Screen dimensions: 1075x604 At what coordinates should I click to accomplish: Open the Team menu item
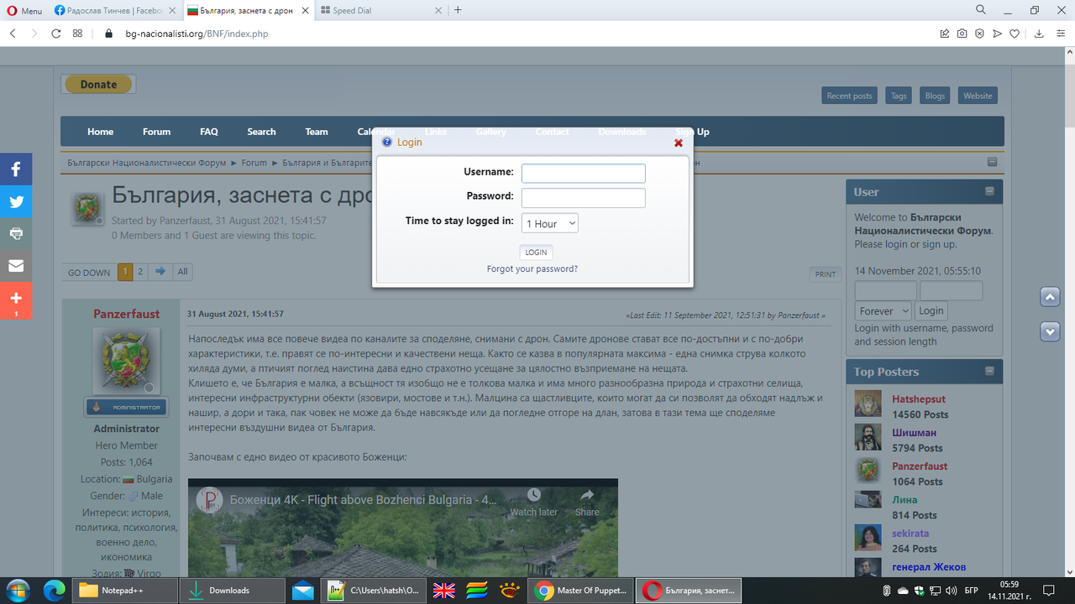pos(317,132)
